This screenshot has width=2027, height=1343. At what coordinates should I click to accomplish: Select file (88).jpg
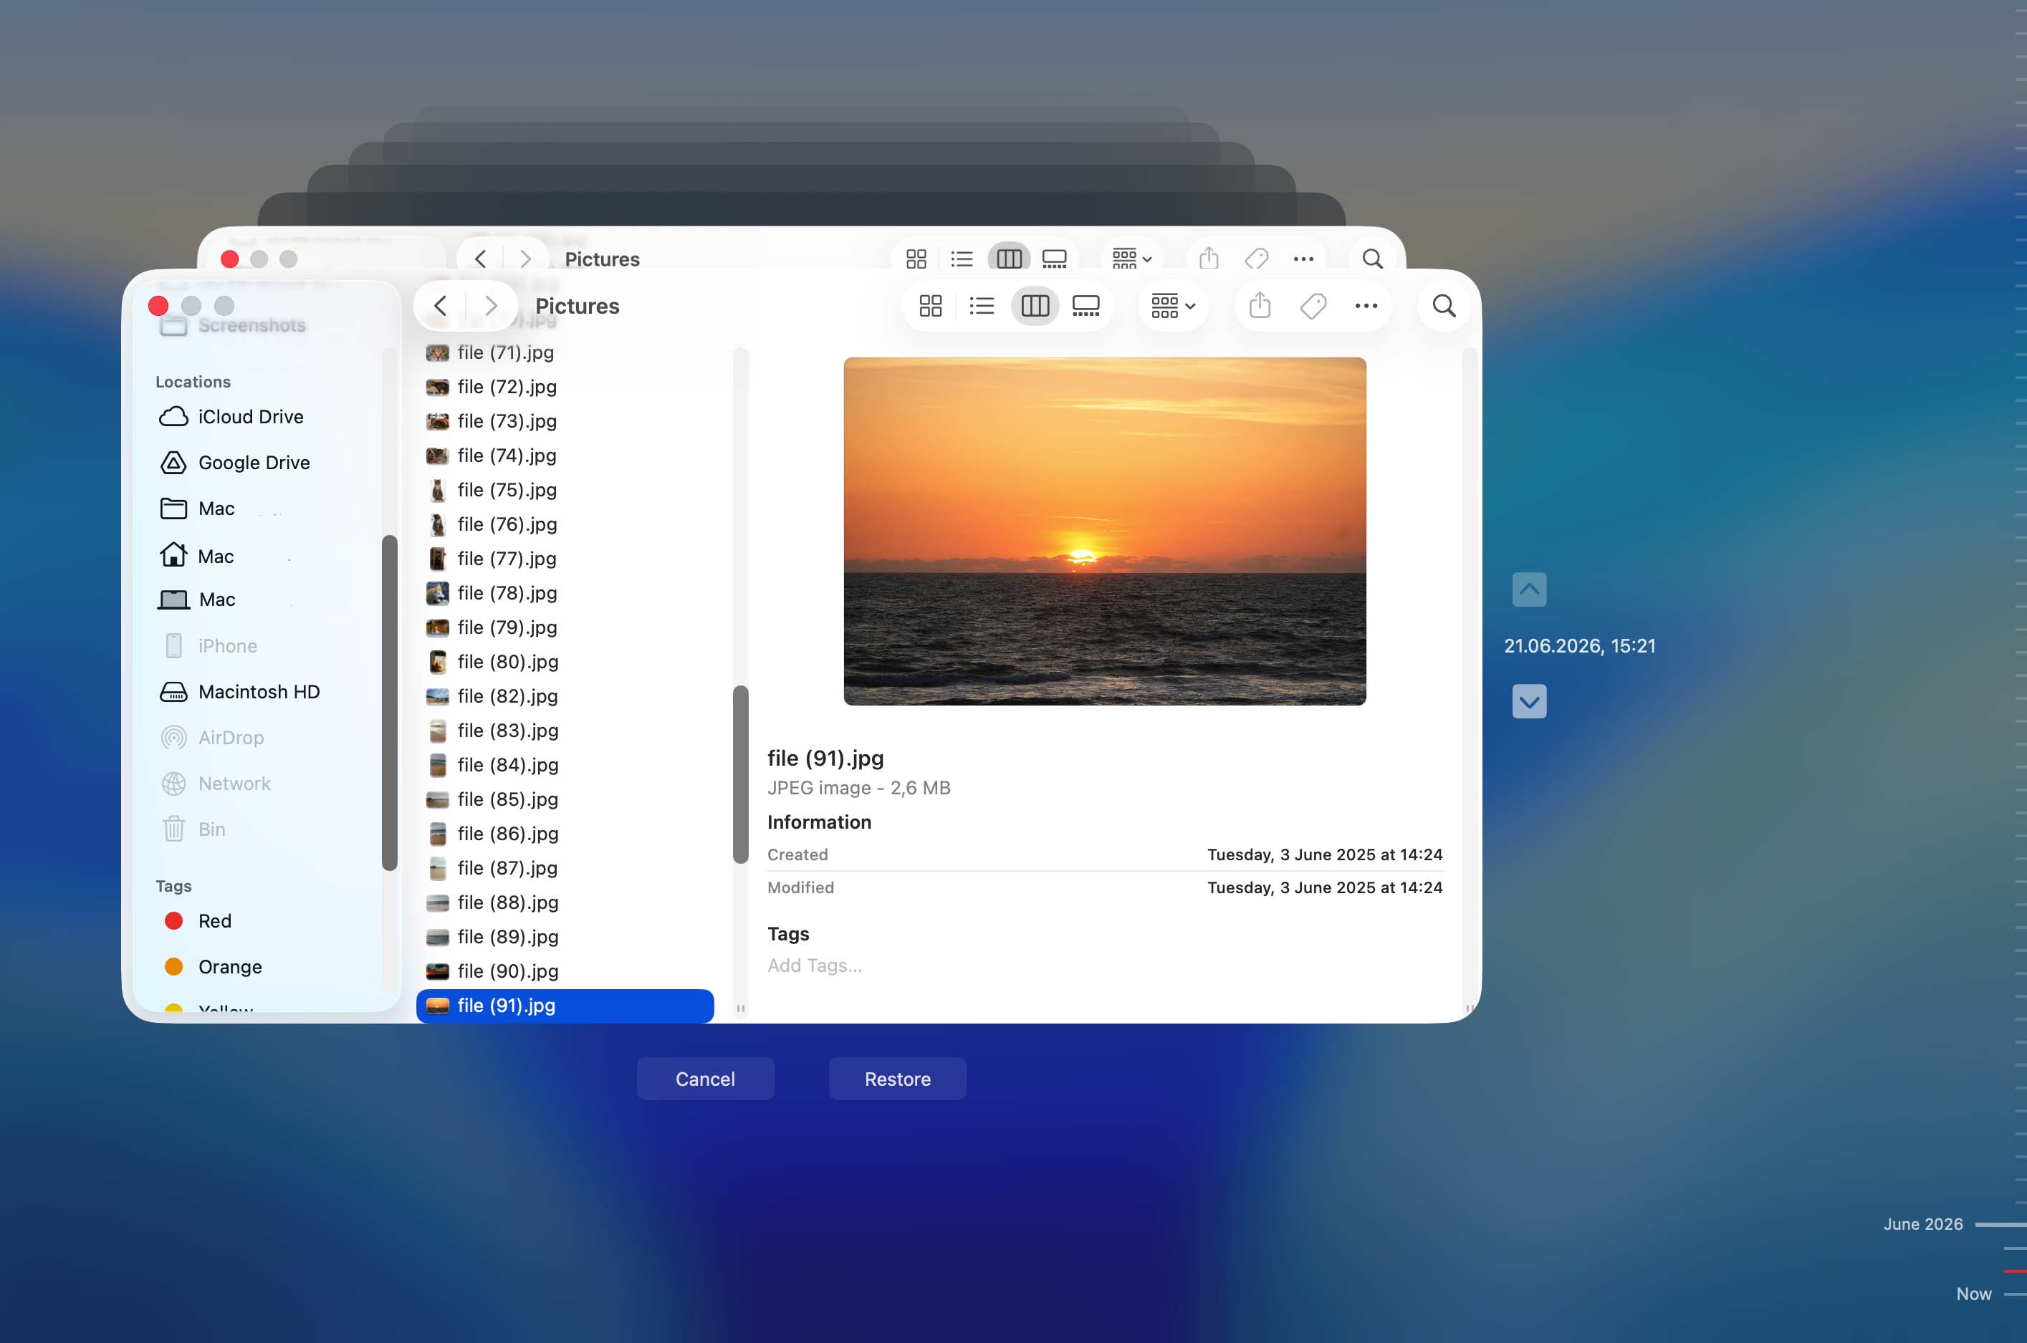tap(565, 902)
